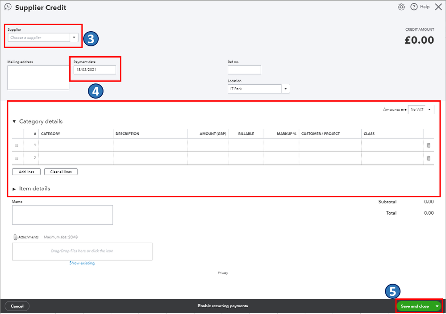Click the Save and close button
This screenshot has height=314, width=446.
pyautogui.click(x=415, y=306)
